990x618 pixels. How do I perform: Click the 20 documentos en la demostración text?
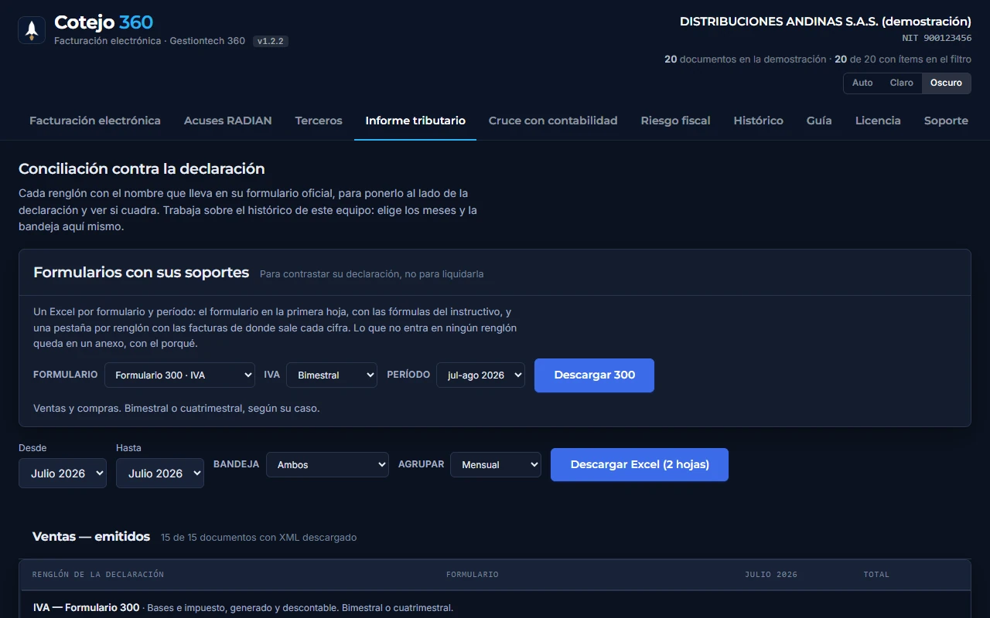746,59
